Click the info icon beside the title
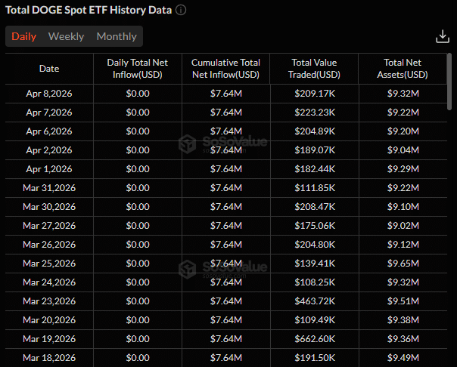Image resolution: width=457 pixels, height=367 pixels. pos(180,11)
